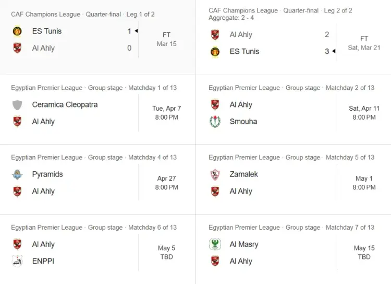Click ES Tunis crest in Leg 1 match
Viewport: 391px width, 284px height.
coord(17,31)
